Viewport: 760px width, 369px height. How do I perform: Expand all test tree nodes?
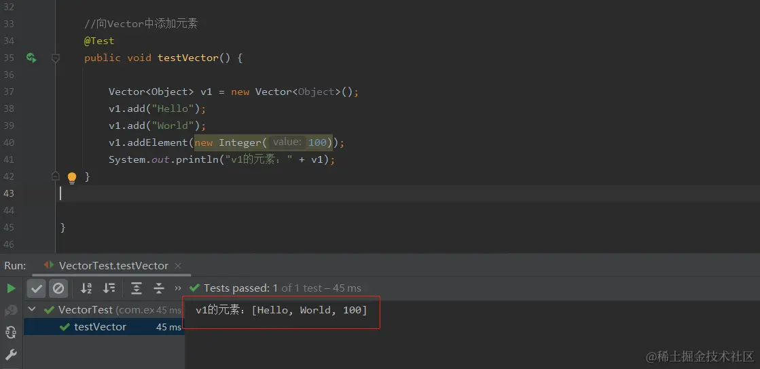click(x=137, y=288)
